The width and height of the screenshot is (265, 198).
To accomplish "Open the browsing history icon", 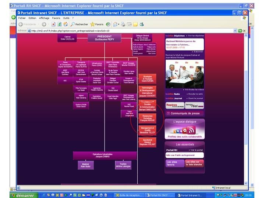I will 108,25.
